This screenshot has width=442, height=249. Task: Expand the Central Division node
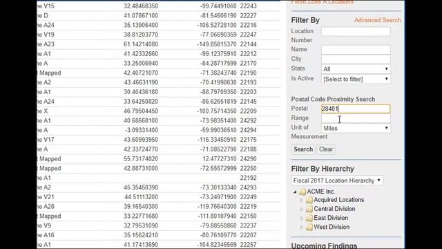[302, 209]
